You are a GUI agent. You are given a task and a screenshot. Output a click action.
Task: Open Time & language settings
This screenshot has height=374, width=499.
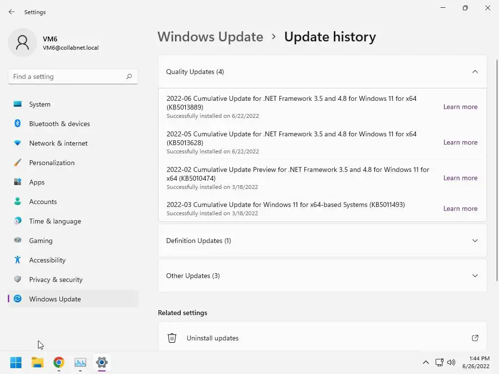click(73, 221)
